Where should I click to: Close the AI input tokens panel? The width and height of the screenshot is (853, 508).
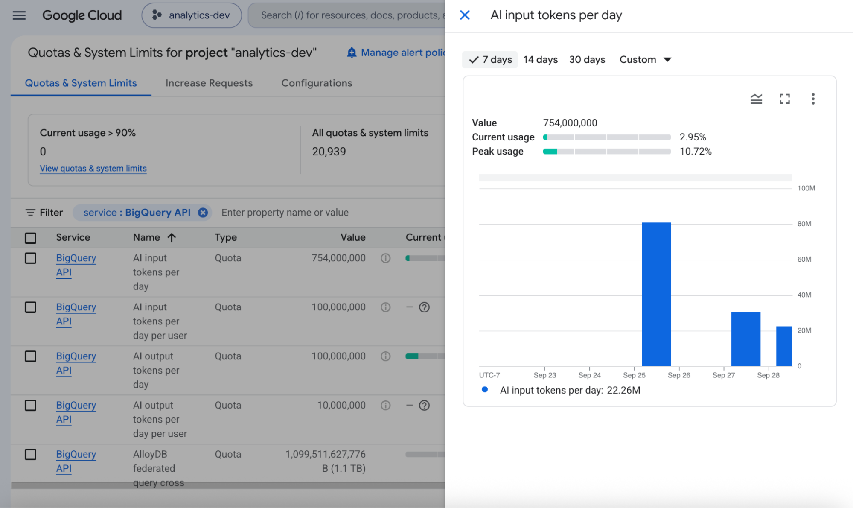[x=465, y=15]
